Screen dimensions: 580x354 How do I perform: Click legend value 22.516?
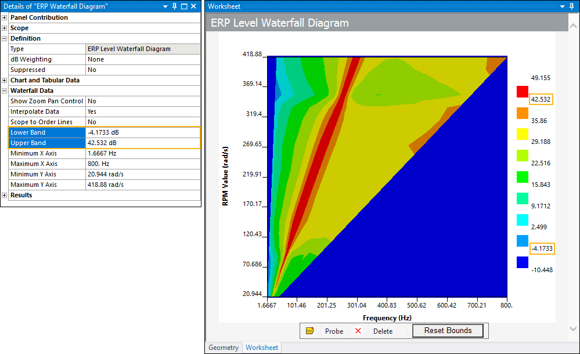[x=541, y=163]
